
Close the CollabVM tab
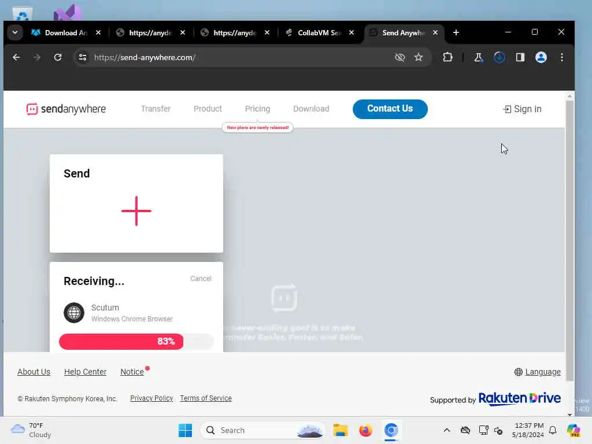351,32
